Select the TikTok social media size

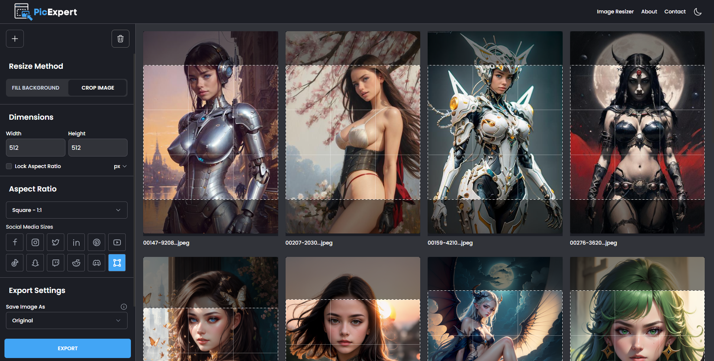(x=15, y=263)
